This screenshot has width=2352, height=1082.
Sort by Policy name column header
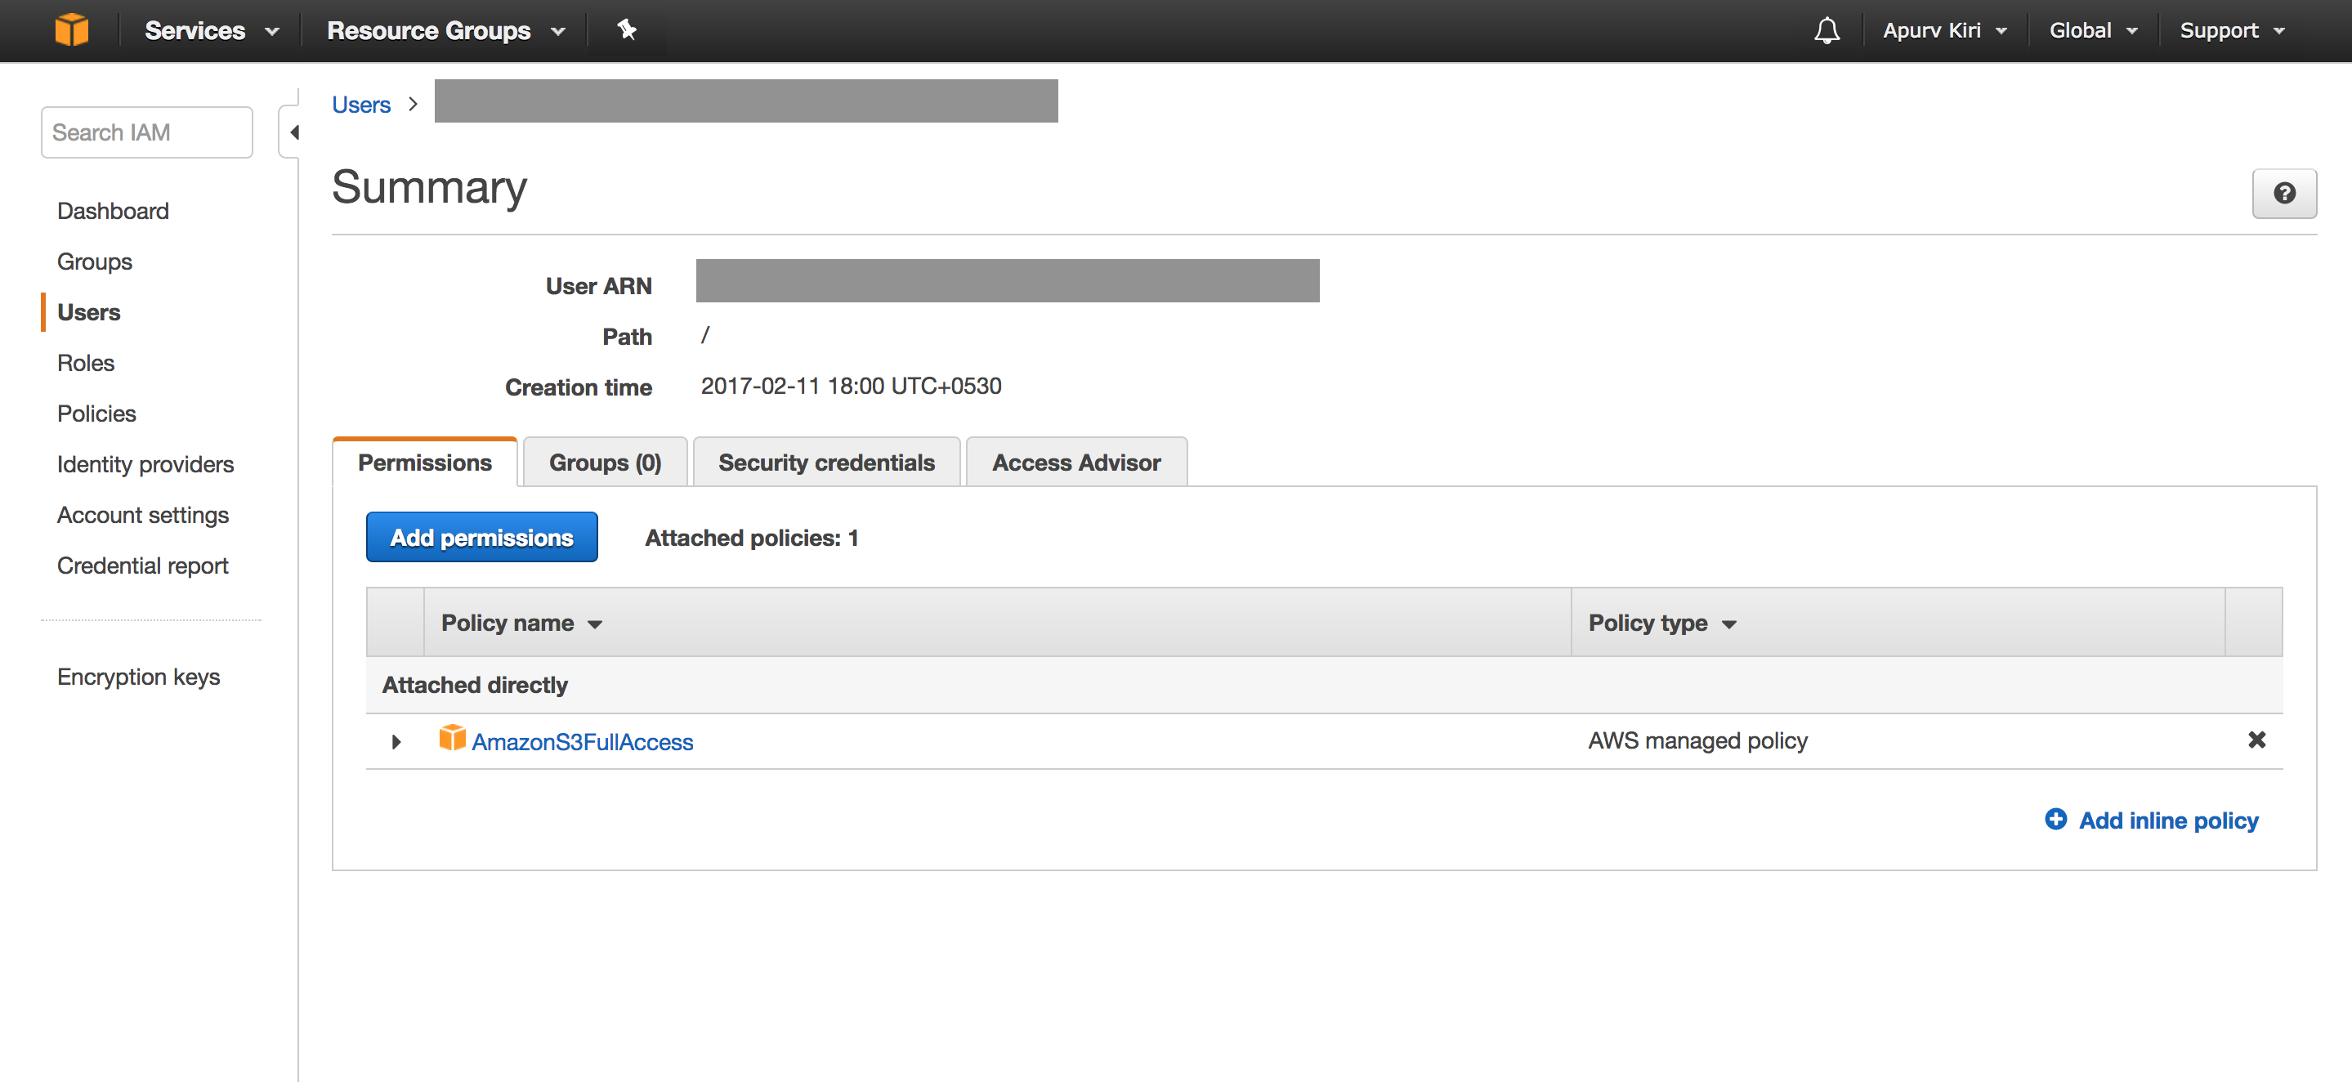pyautogui.click(x=521, y=623)
